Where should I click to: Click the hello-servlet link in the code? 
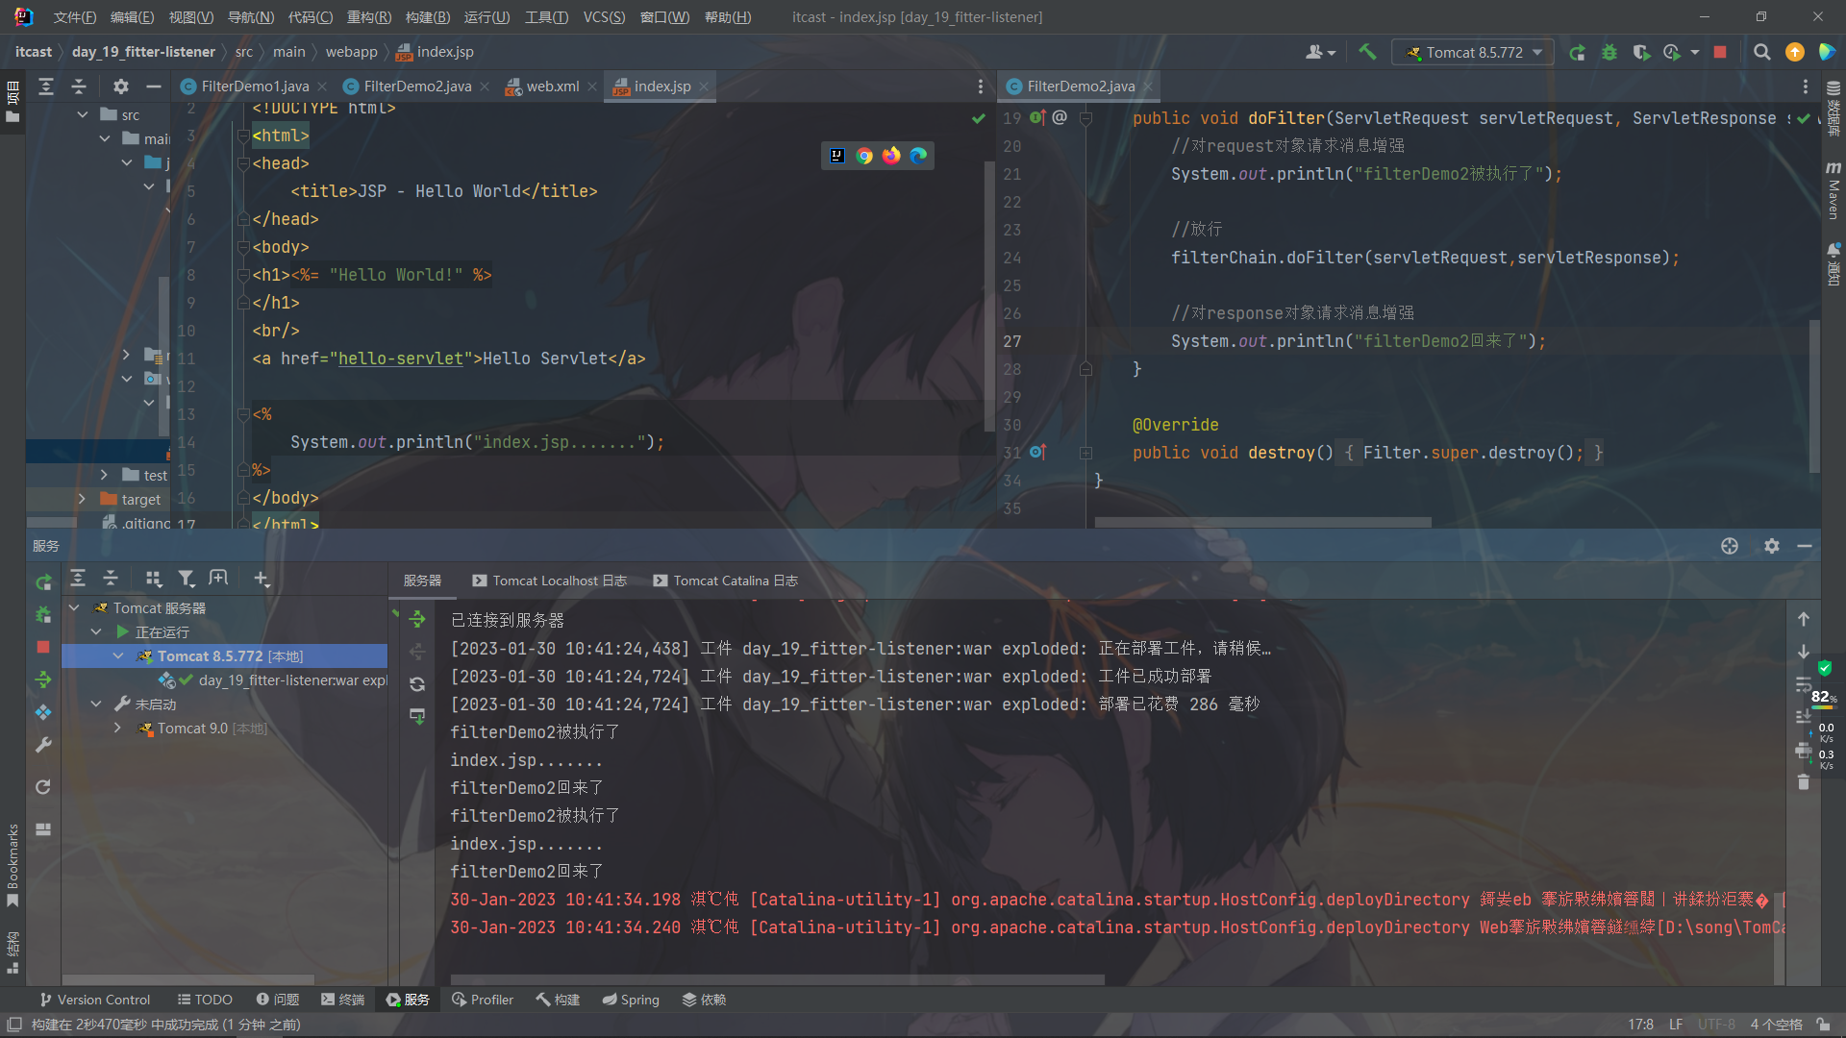(401, 358)
